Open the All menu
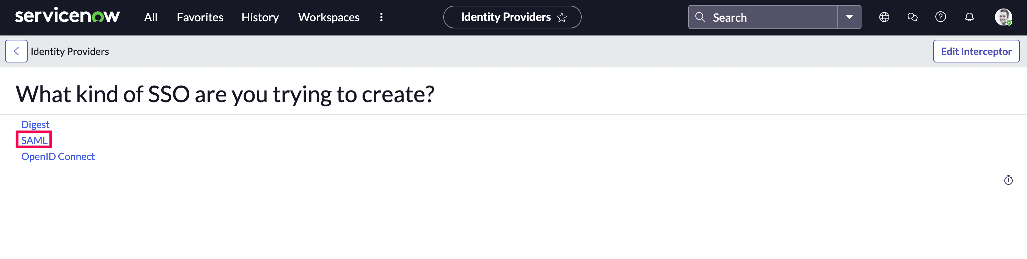 tap(151, 17)
